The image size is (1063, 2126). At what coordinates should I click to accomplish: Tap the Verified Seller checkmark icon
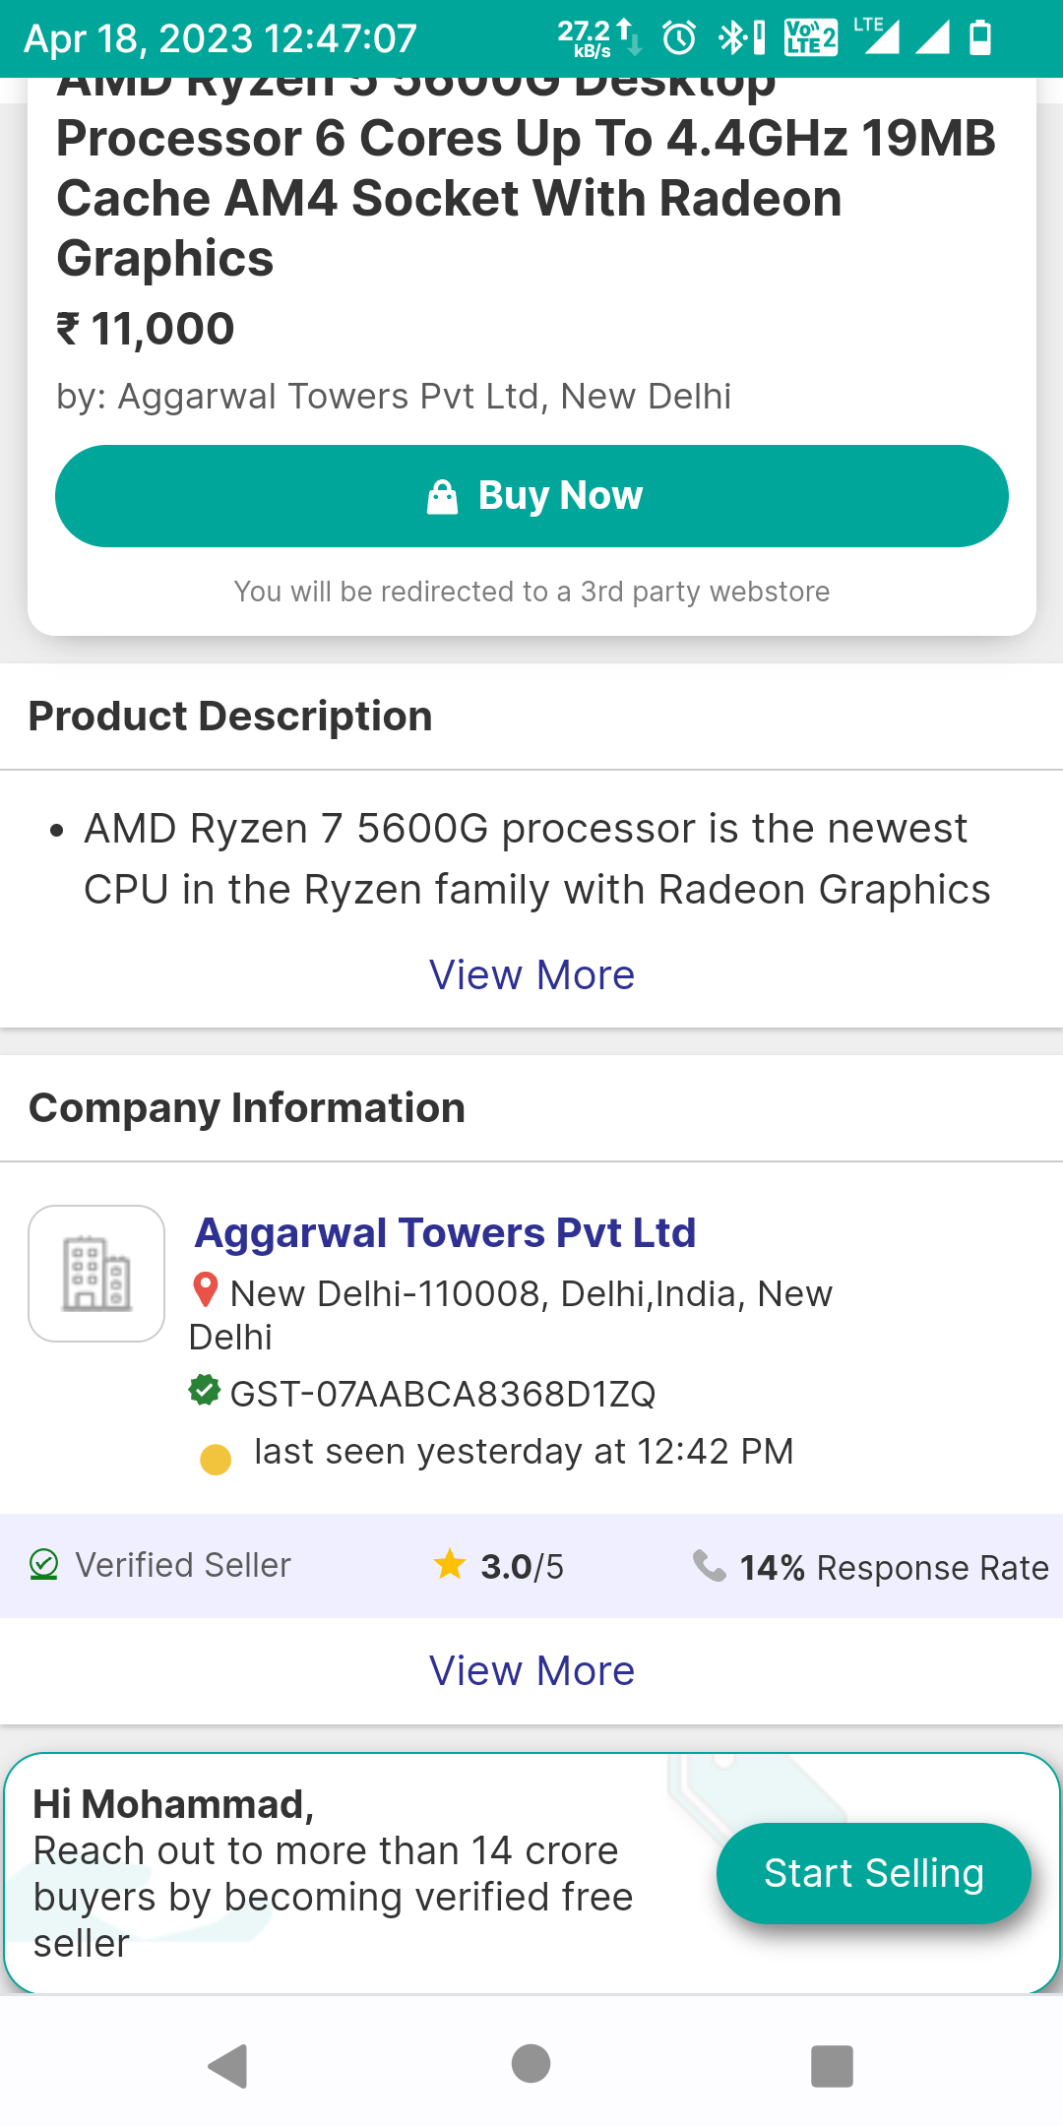pos(41,1564)
